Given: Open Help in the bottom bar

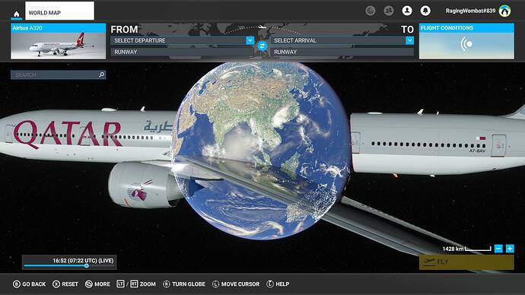Looking at the screenshot, I should point(278,284).
